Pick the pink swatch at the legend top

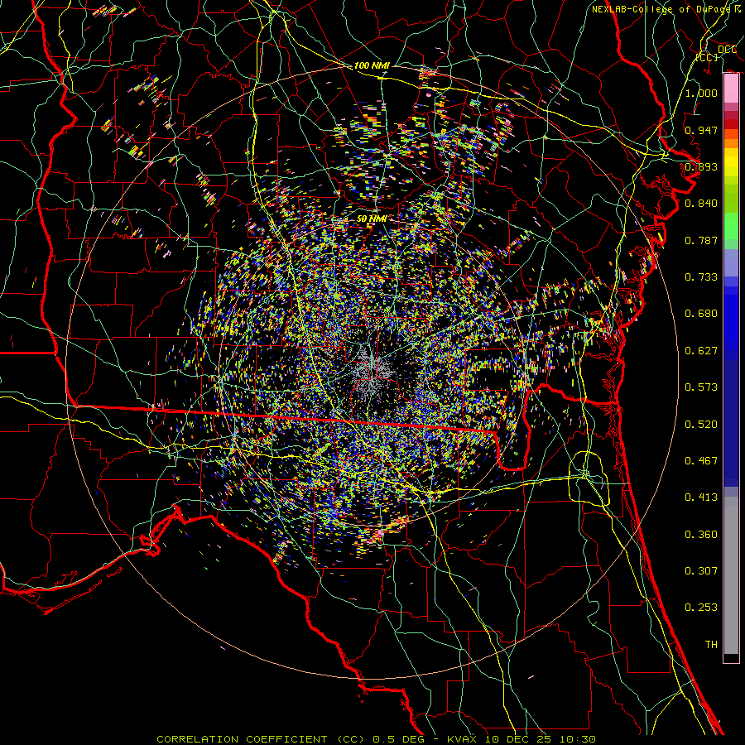coord(731,89)
